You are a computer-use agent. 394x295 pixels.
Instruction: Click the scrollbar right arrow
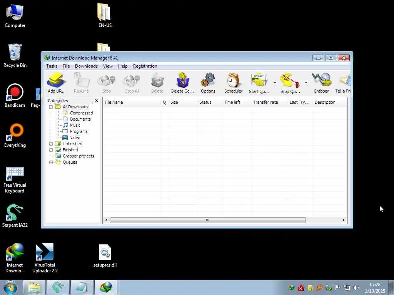(344, 220)
